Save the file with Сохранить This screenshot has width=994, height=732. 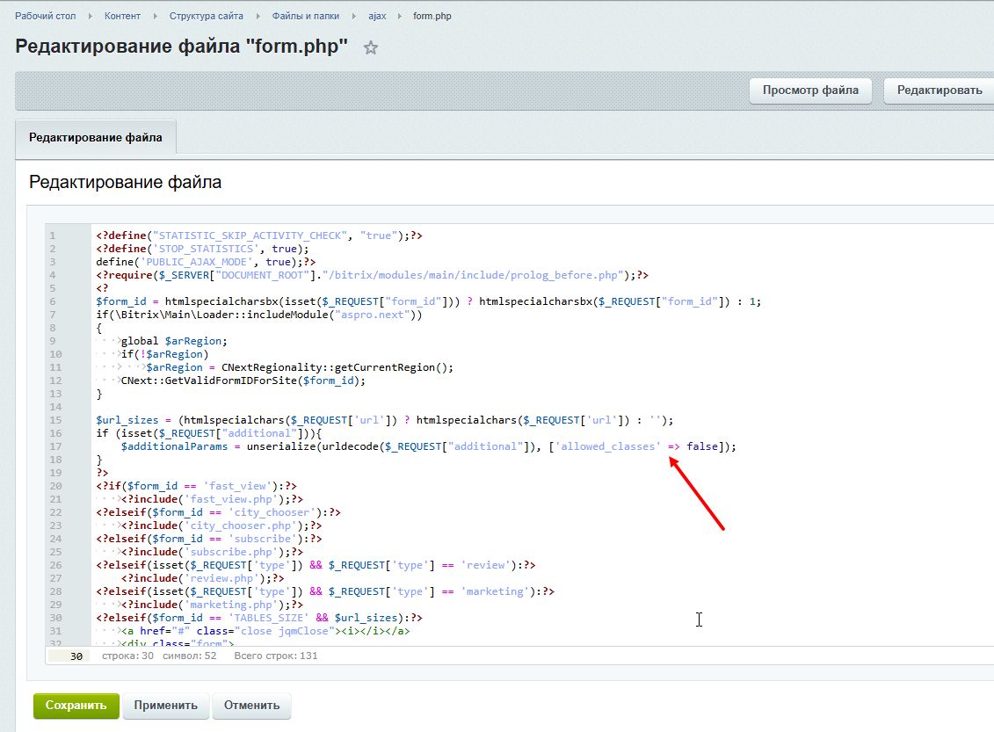pos(76,706)
